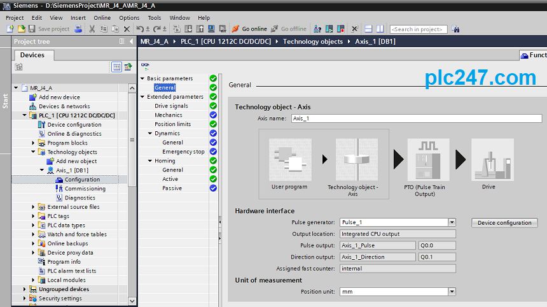Collapse Homing group
Screen dimensions: 547x307
click(150, 161)
